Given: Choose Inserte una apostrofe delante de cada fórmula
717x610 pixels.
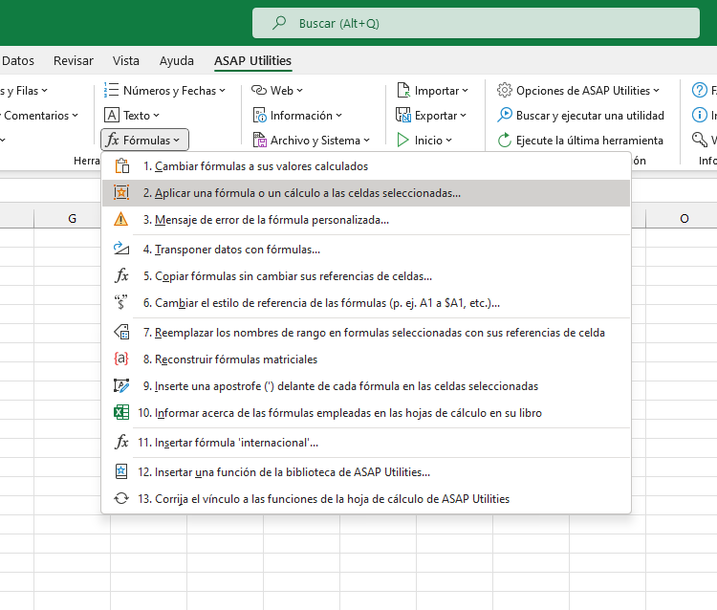Looking at the screenshot, I should (x=366, y=386).
